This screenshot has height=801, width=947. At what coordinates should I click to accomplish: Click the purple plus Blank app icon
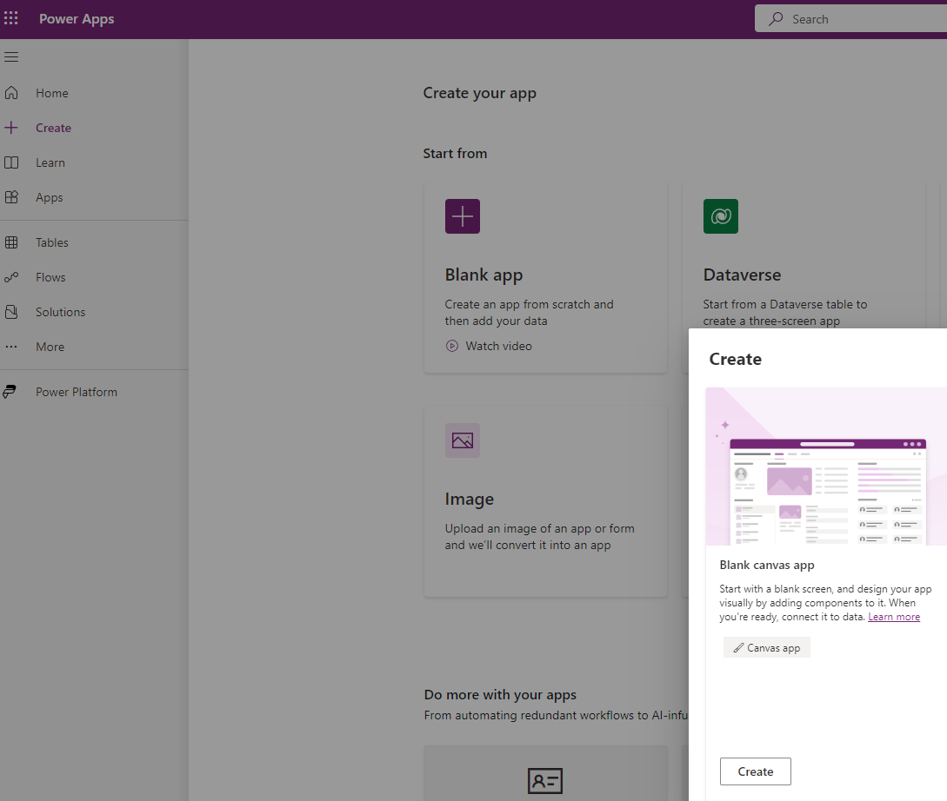pos(463,216)
